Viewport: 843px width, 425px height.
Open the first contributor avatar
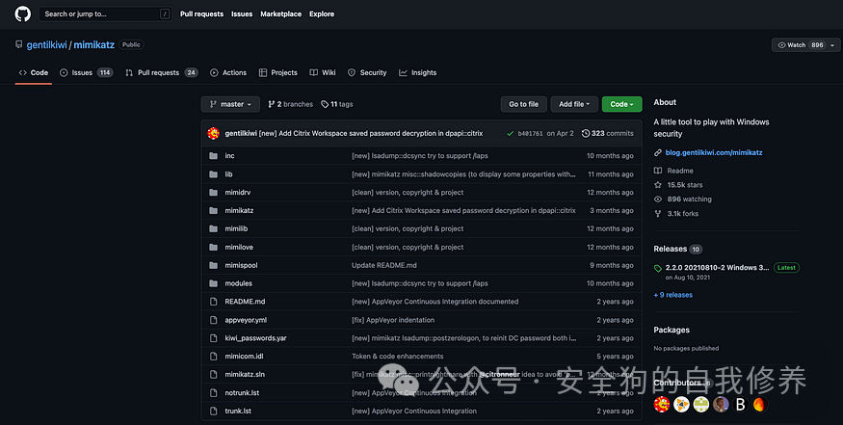point(662,404)
